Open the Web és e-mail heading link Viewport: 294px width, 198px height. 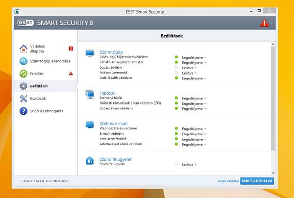(x=114, y=124)
